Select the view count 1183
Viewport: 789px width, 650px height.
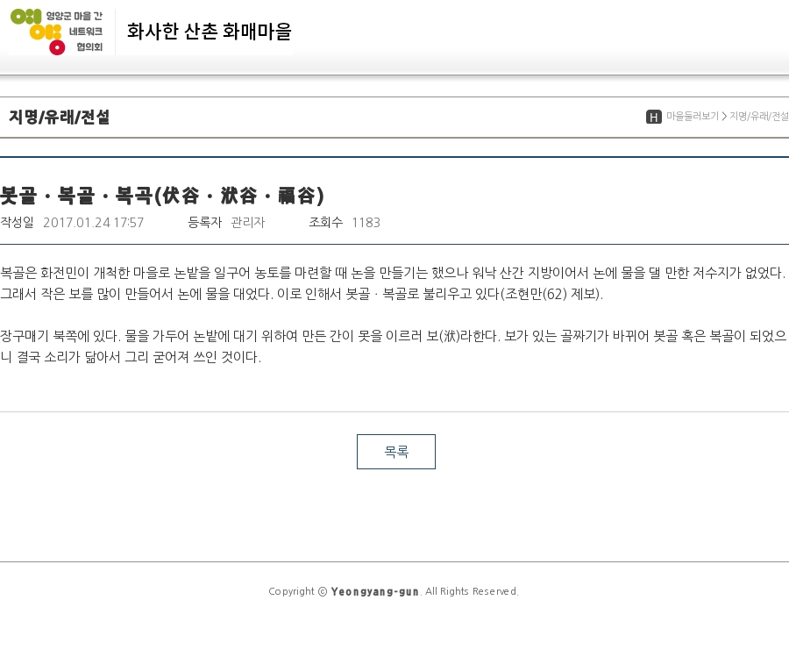pos(366,223)
